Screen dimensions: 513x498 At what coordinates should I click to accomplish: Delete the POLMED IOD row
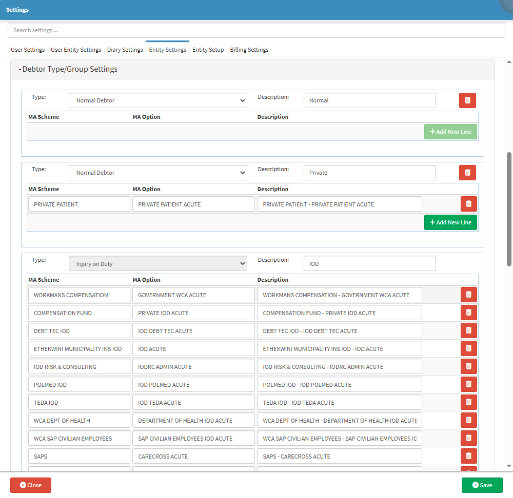(x=468, y=384)
